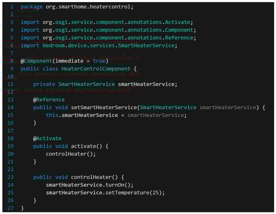276x214 pixels.
Task: Click controlHeater() call on line 20
Action: 69,154
